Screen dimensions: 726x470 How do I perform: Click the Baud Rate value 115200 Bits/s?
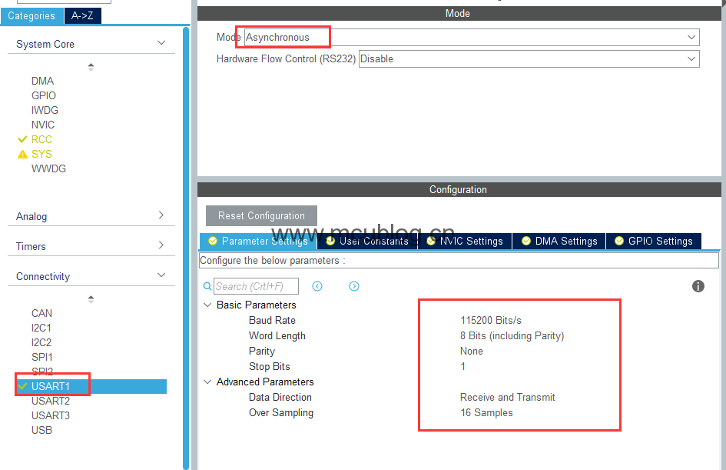pos(491,320)
